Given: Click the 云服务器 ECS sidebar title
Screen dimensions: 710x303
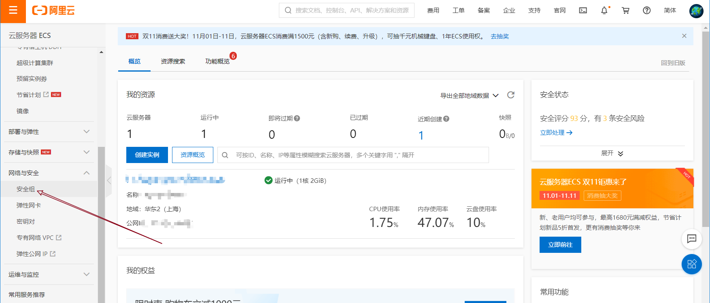Looking at the screenshot, I should point(30,36).
